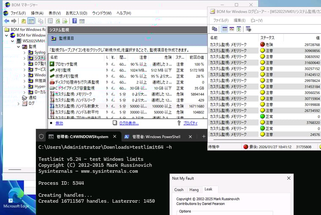Image resolution: width=321 pixels, height=215 pixels.
Task: Select the log entry with value 3768320
Action: click(264, 122)
